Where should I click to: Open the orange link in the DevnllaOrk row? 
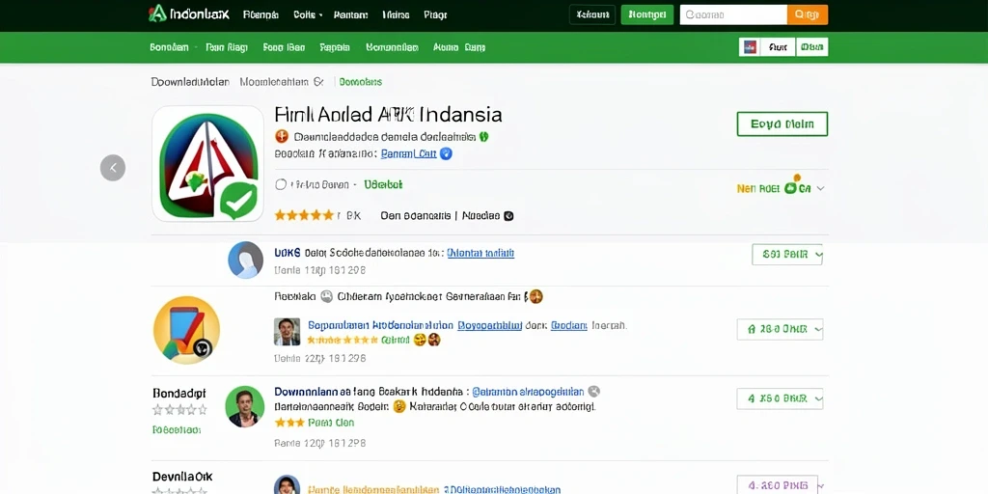click(x=373, y=489)
